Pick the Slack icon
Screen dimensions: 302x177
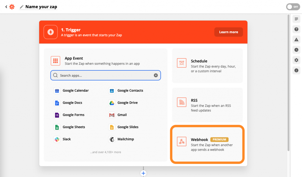pos(57,139)
